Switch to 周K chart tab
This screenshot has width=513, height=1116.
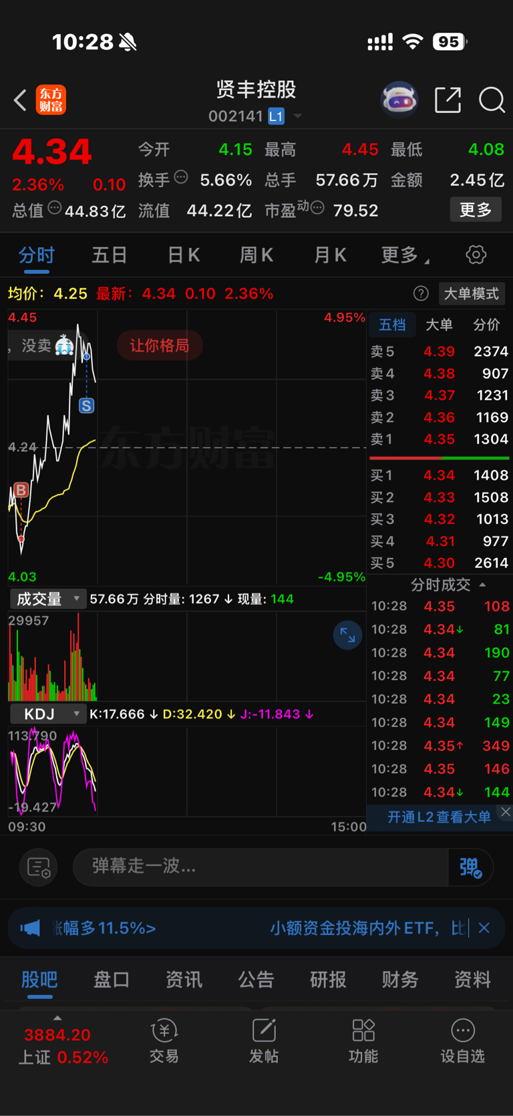(x=256, y=255)
